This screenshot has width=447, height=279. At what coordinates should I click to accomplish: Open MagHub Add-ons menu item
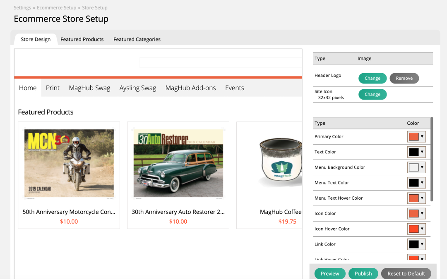[190, 88]
